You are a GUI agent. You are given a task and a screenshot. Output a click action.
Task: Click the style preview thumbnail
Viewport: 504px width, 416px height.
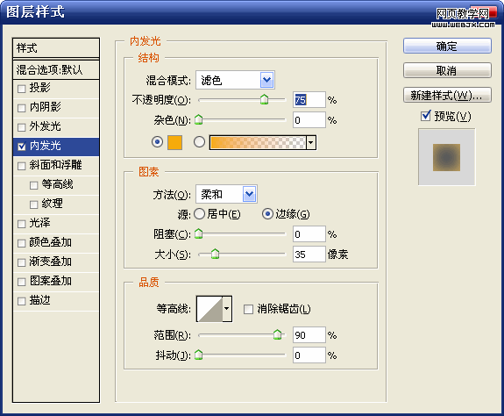pyautogui.click(x=446, y=157)
